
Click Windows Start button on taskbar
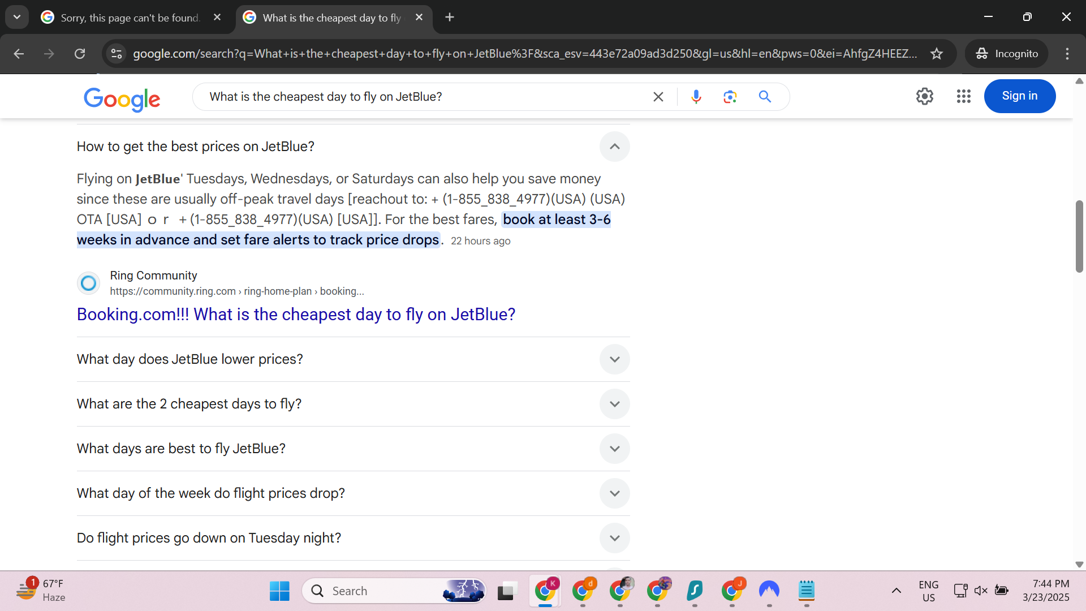tap(279, 591)
